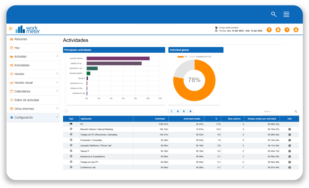This screenshot has width=309, height=188.
Task: Click the workmeter logo
Action: pyautogui.click(x=28, y=29)
